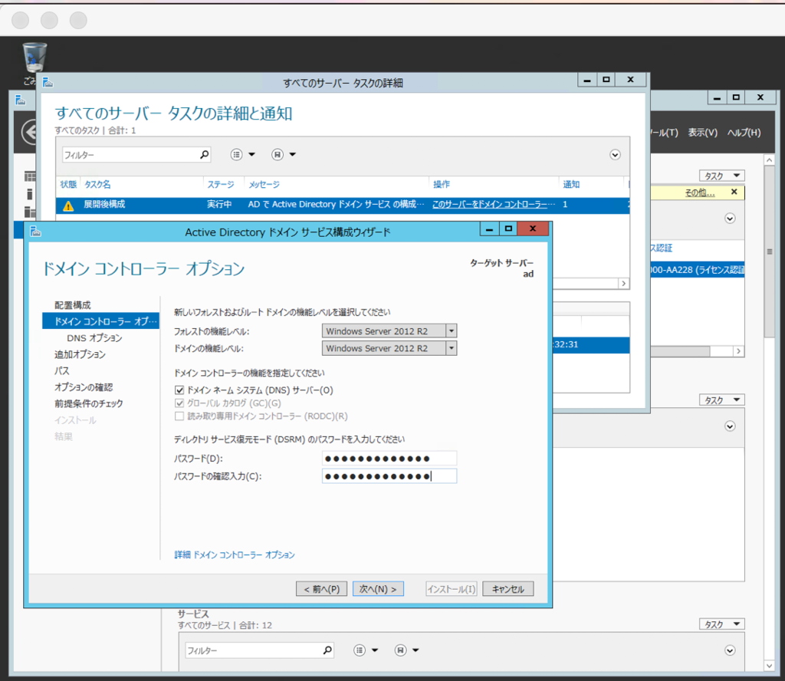Expand task details filter panel chevron
785x681 pixels.
(616, 155)
